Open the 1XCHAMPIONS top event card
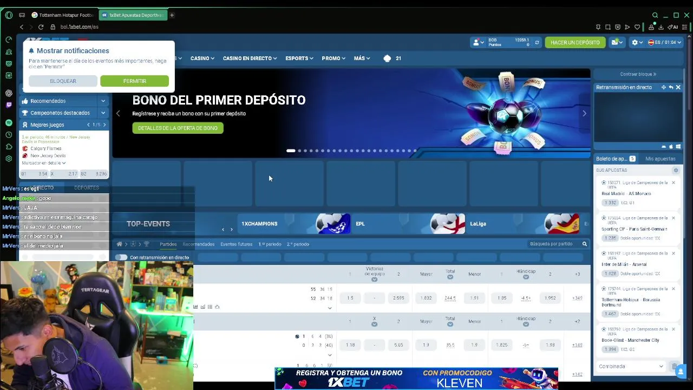 (294, 224)
